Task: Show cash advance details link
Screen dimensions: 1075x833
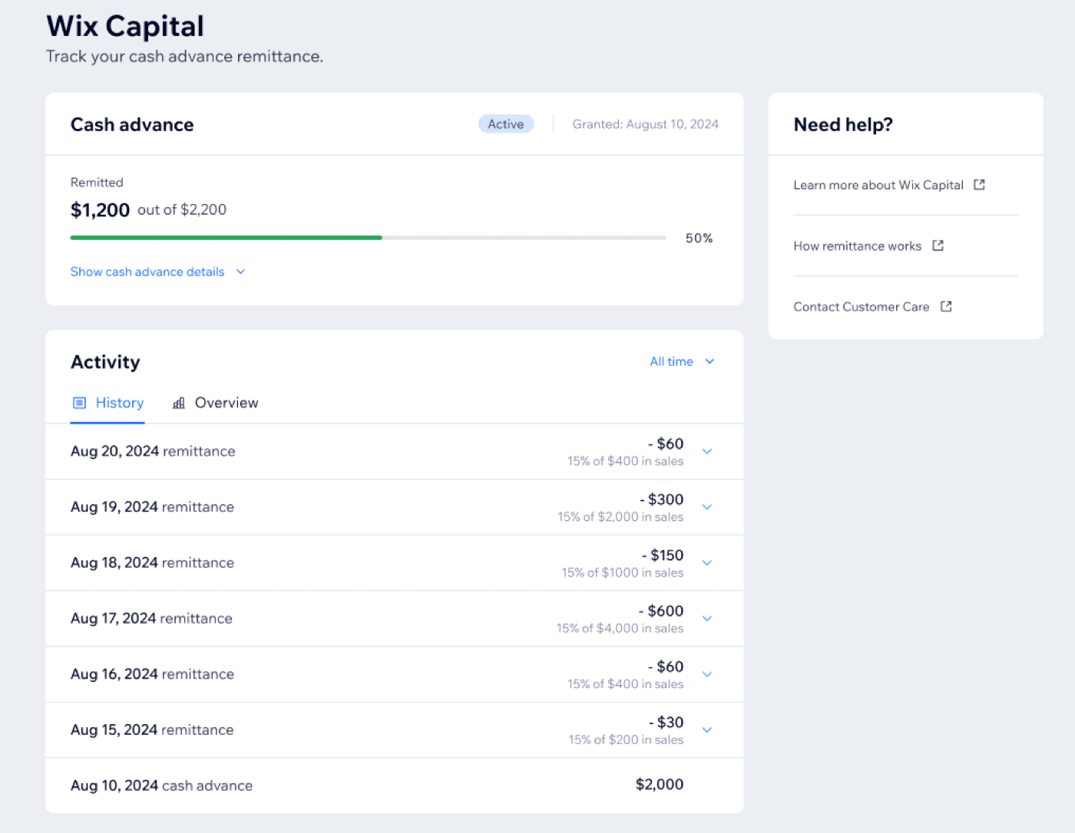Action: [147, 272]
